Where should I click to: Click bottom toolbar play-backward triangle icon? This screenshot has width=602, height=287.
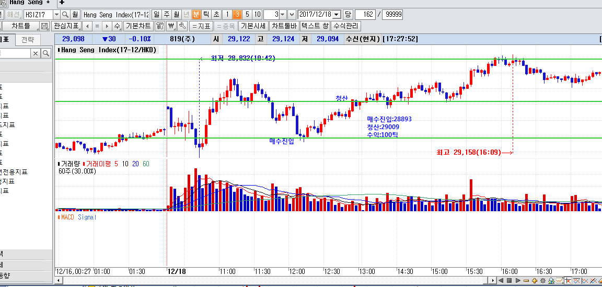click(x=501, y=281)
